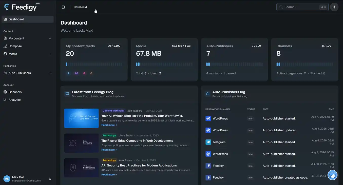The height and width of the screenshot is (185, 343).
Task: Click Read more under the AI-Written Blog post
Action: click(109, 125)
